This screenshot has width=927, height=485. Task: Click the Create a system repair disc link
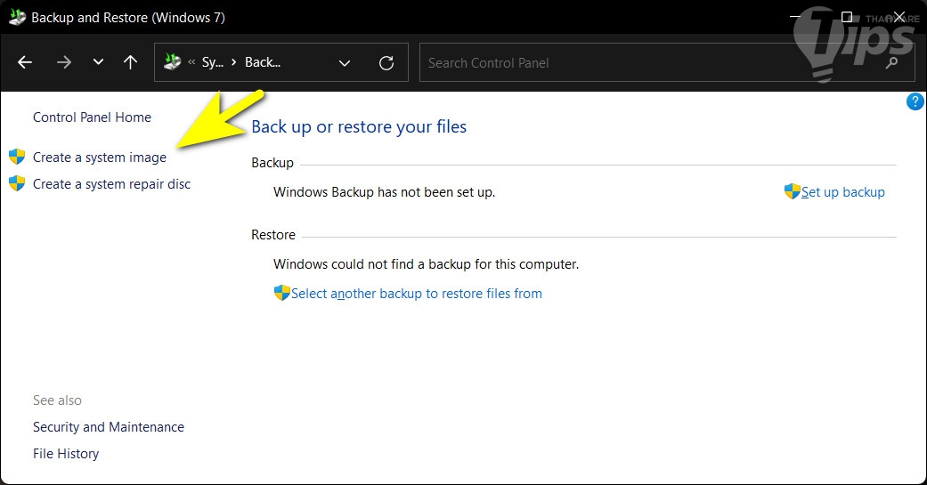[x=111, y=184]
